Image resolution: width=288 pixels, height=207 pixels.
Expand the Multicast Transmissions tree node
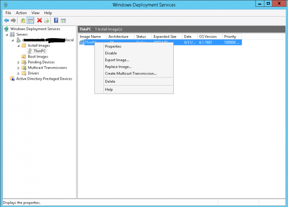18,67
